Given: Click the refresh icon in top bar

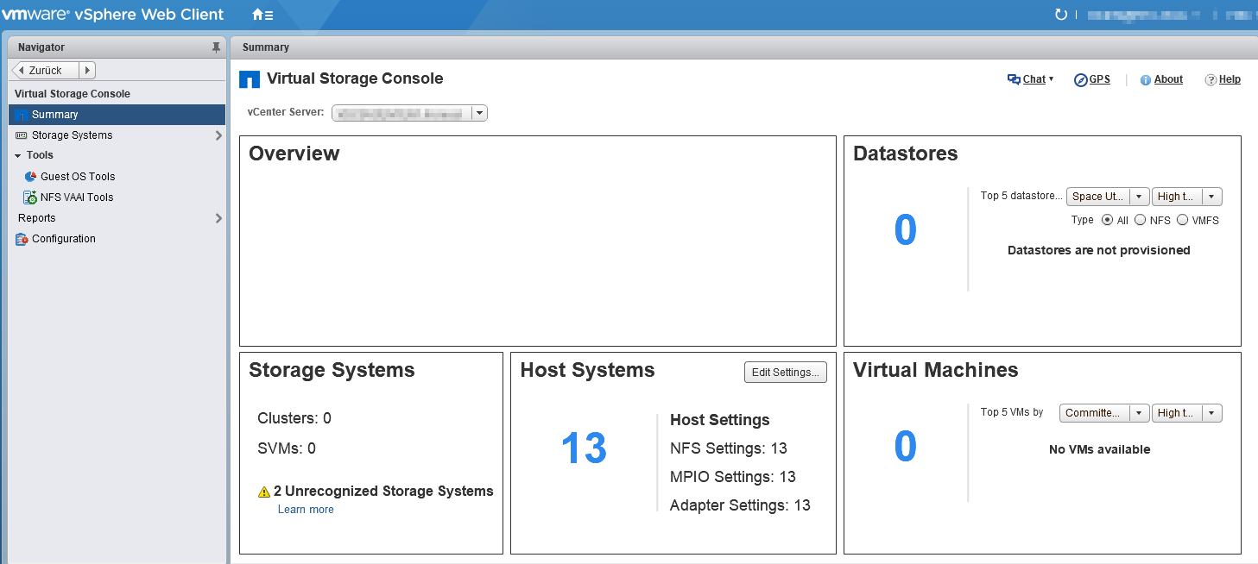Looking at the screenshot, I should tap(1061, 15).
